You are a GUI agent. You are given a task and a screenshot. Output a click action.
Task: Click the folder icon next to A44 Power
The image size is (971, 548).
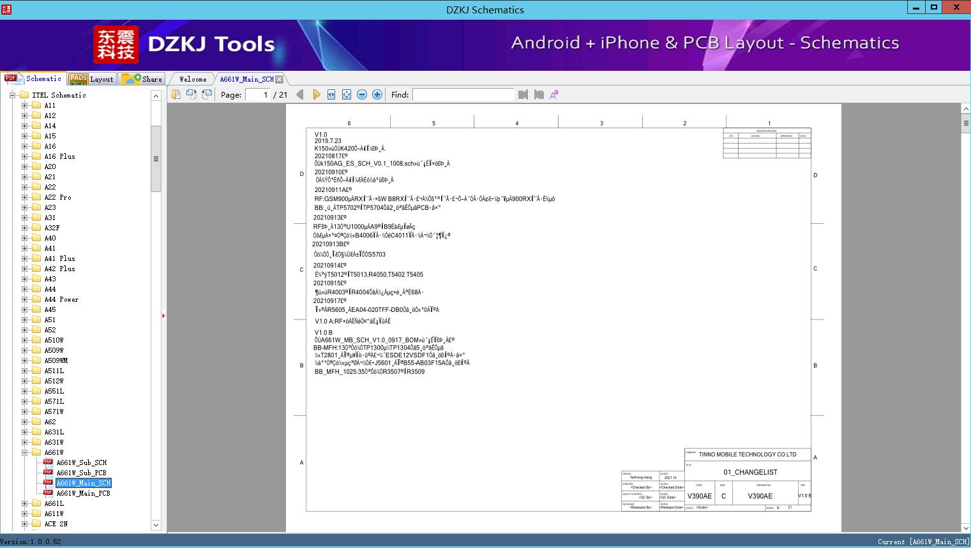(x=36, y=299)
